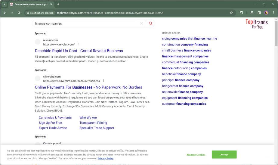
Task: Open the Manage Cookies link
Action: point(196,155)
